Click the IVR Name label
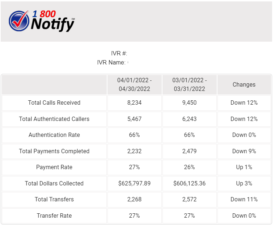 (111, 62)
